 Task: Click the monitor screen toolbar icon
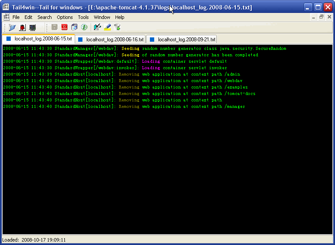tap(32, 27)
